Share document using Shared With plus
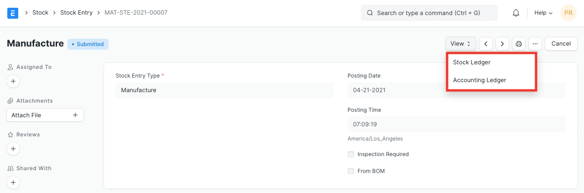 13,183
